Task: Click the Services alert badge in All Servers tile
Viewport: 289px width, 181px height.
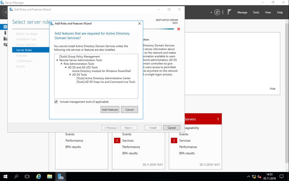Action: point(174,141)
